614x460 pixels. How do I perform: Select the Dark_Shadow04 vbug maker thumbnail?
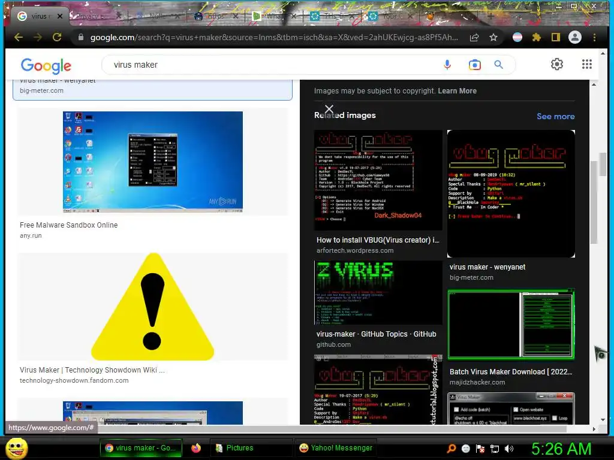click(x=378, y=180)
